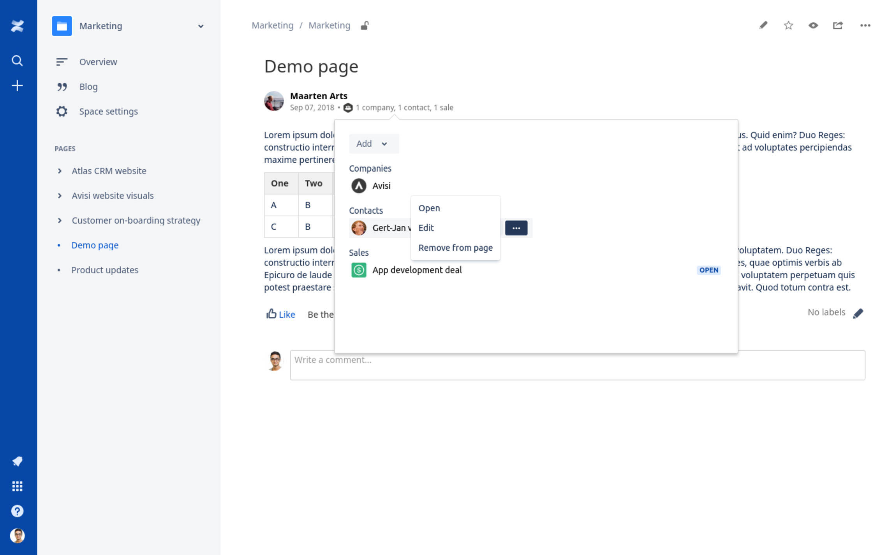Image resolution: width=888 pixels, height=555 pixels.
Task: Expand the Marketing space dropdown chevron
Action: coord(201,26)
